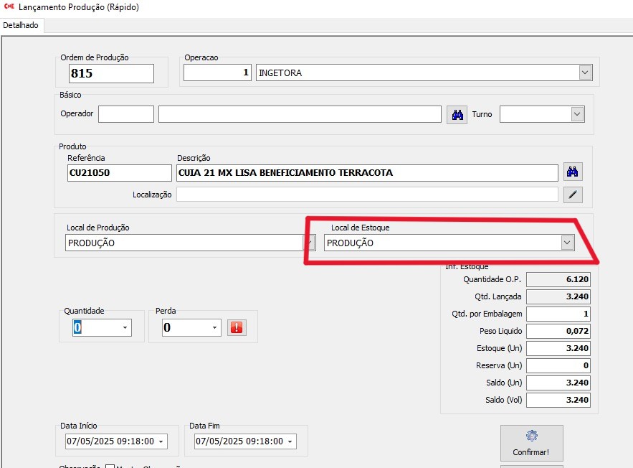This screenshot has height=468, width=633.
Task: Expand the INGETORA operation dropdown
Action: 586,72
